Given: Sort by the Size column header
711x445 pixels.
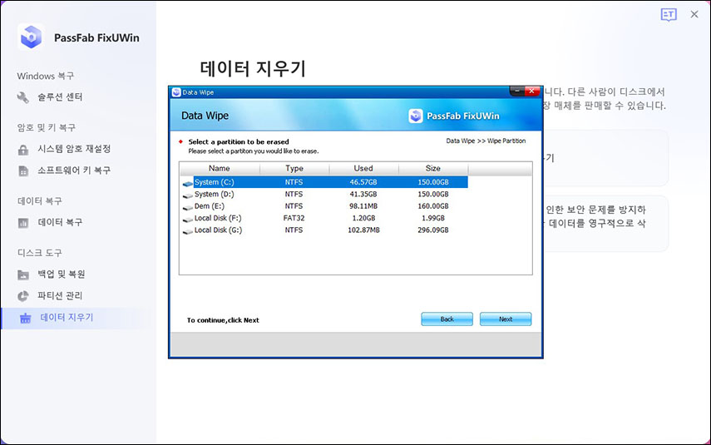Looking at the screenshot, I should pyautogui.click(x=433, y=168).
